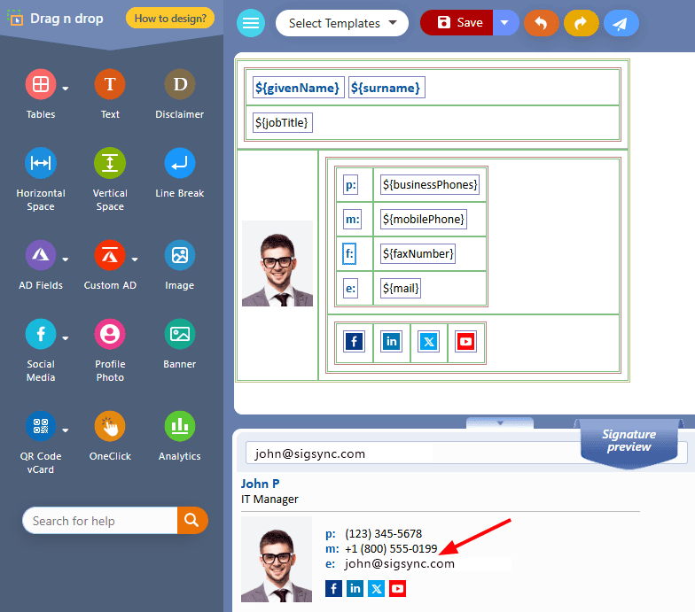Send test signature with paper plane button
695x612 pixels.
click(621, 23)
